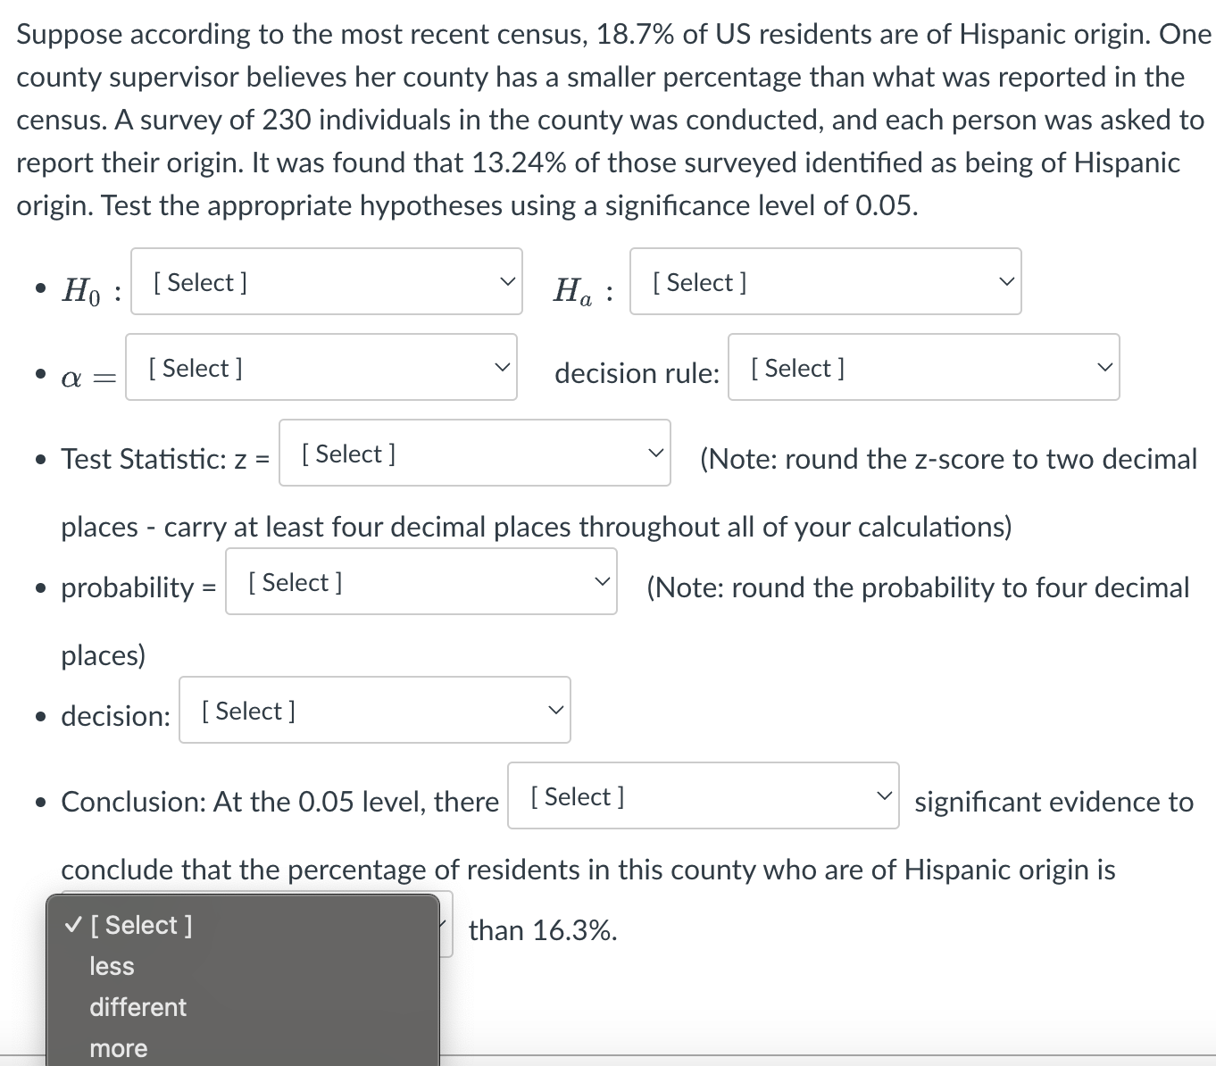Open the α significance level dropdown
1216x1066 pixels.
click(321, 367)
